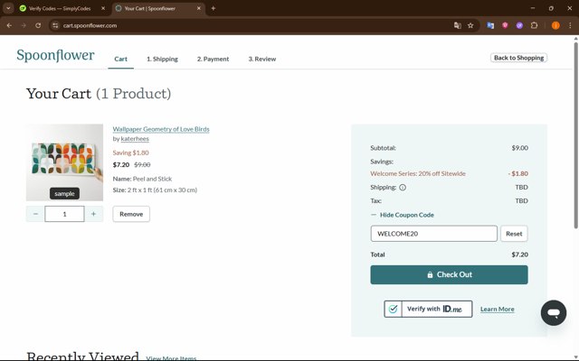Increase quantity with the plus button
This screenshot has height=361, width=579.
pos(93,214)
